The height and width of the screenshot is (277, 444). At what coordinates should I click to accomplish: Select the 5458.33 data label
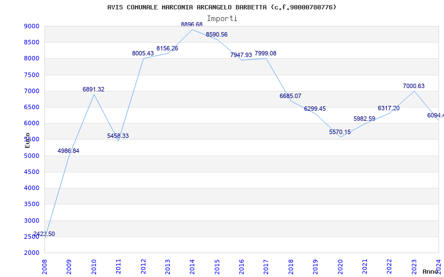click(x=118, y=136)
